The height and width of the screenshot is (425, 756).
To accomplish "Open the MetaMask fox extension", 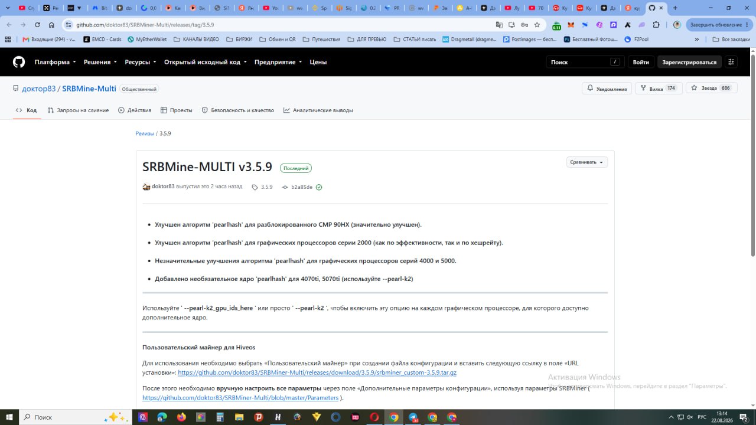I will [571, 25].
